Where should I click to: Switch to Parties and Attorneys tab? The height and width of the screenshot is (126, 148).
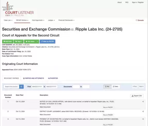click(x=33, y=78)
